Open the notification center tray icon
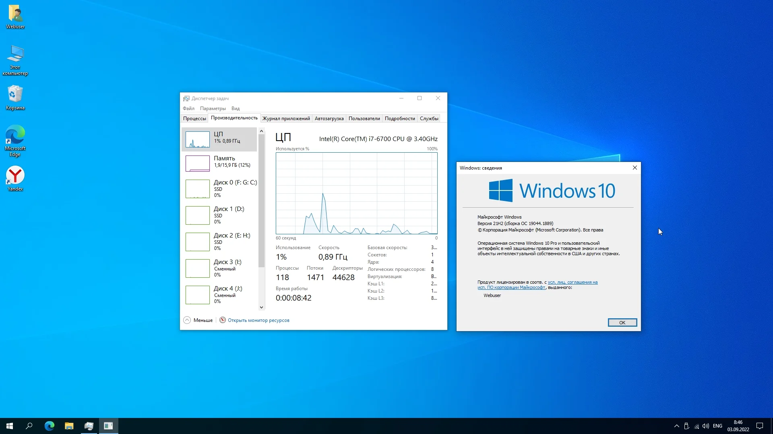The height and width of the screenshot is (434, 773). click(760, 426)
